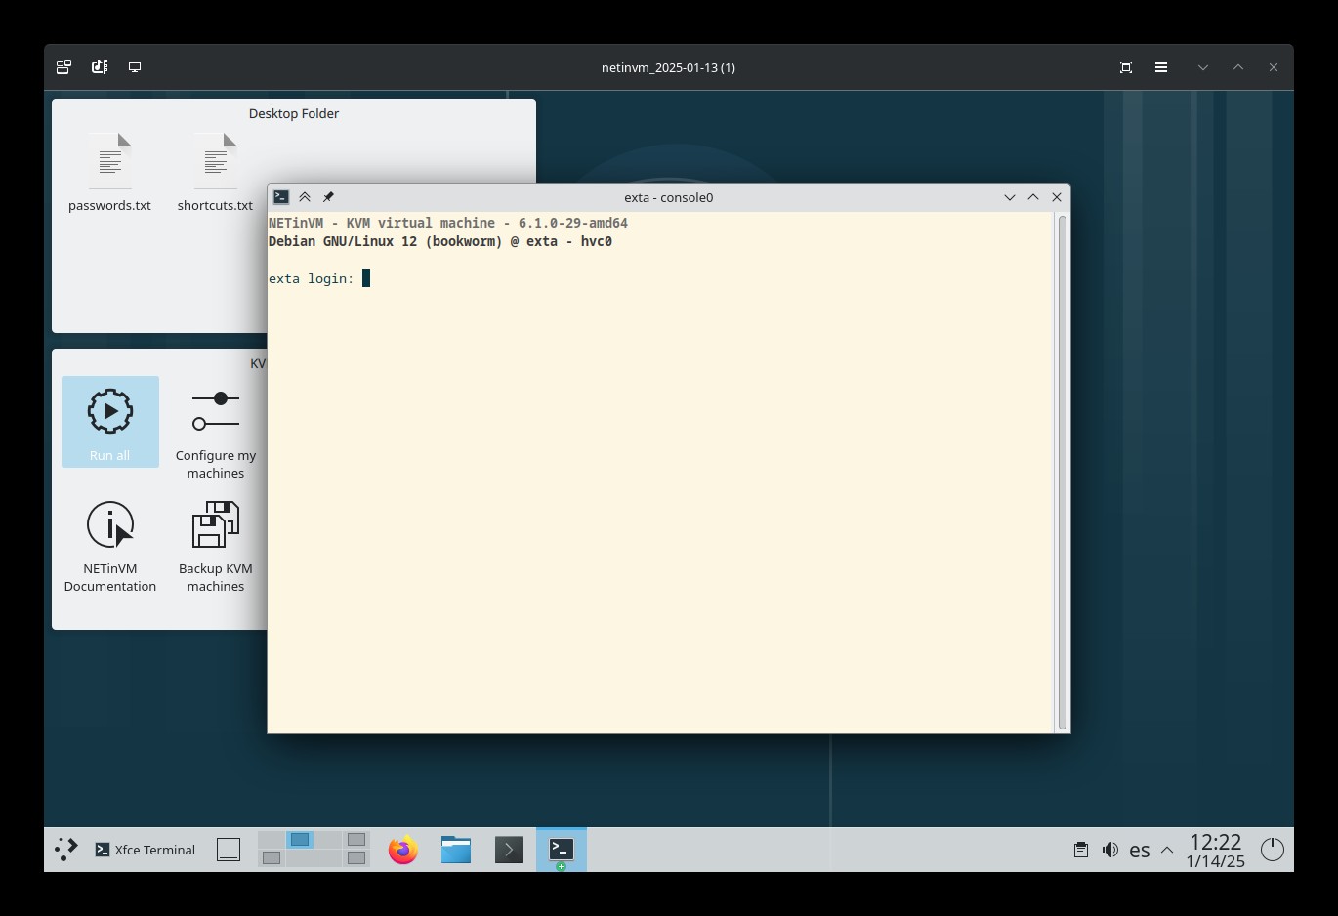Open the application launcher menu
Screen dimensions: 1338x916
click(65, 850)
